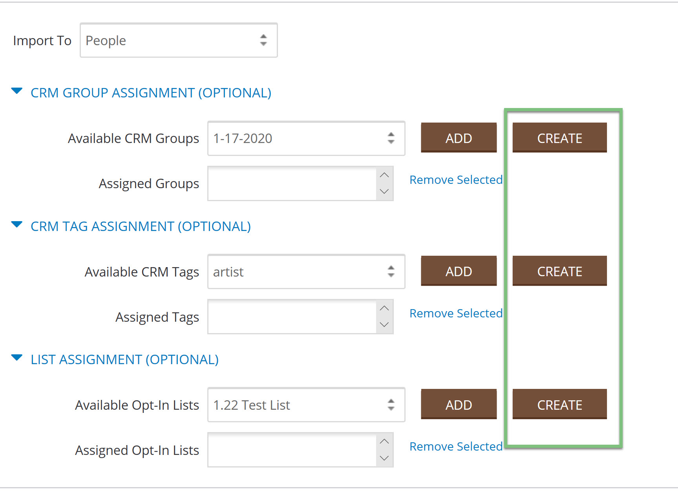This screenshot has width=678, height=493.
Task: Click CREATE for CRM Tags
Action: pyautogui.click(x=560, y=271)
